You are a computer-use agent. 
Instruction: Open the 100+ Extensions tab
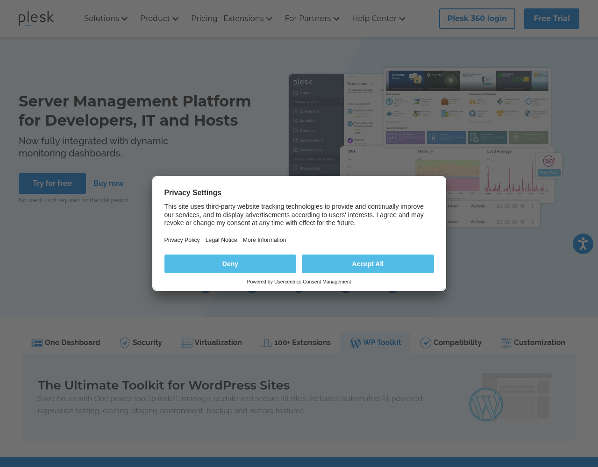pyautogui.click(x=295, y=343)
